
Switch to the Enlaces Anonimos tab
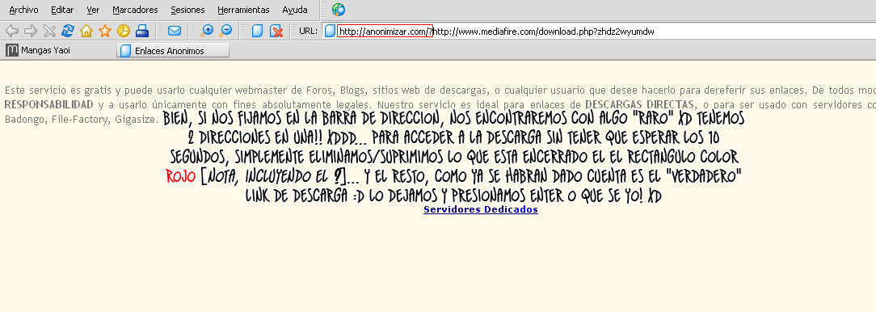173,51
